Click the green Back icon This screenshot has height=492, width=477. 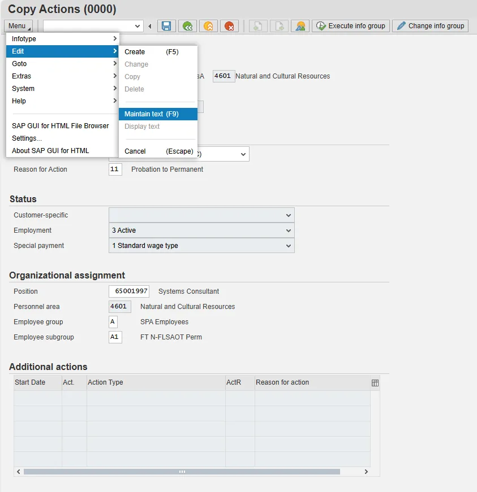[187, 26]
